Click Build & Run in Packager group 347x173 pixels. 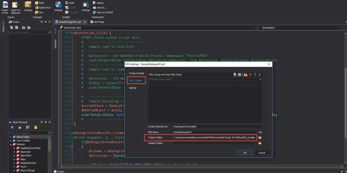[x=42, y=7]
